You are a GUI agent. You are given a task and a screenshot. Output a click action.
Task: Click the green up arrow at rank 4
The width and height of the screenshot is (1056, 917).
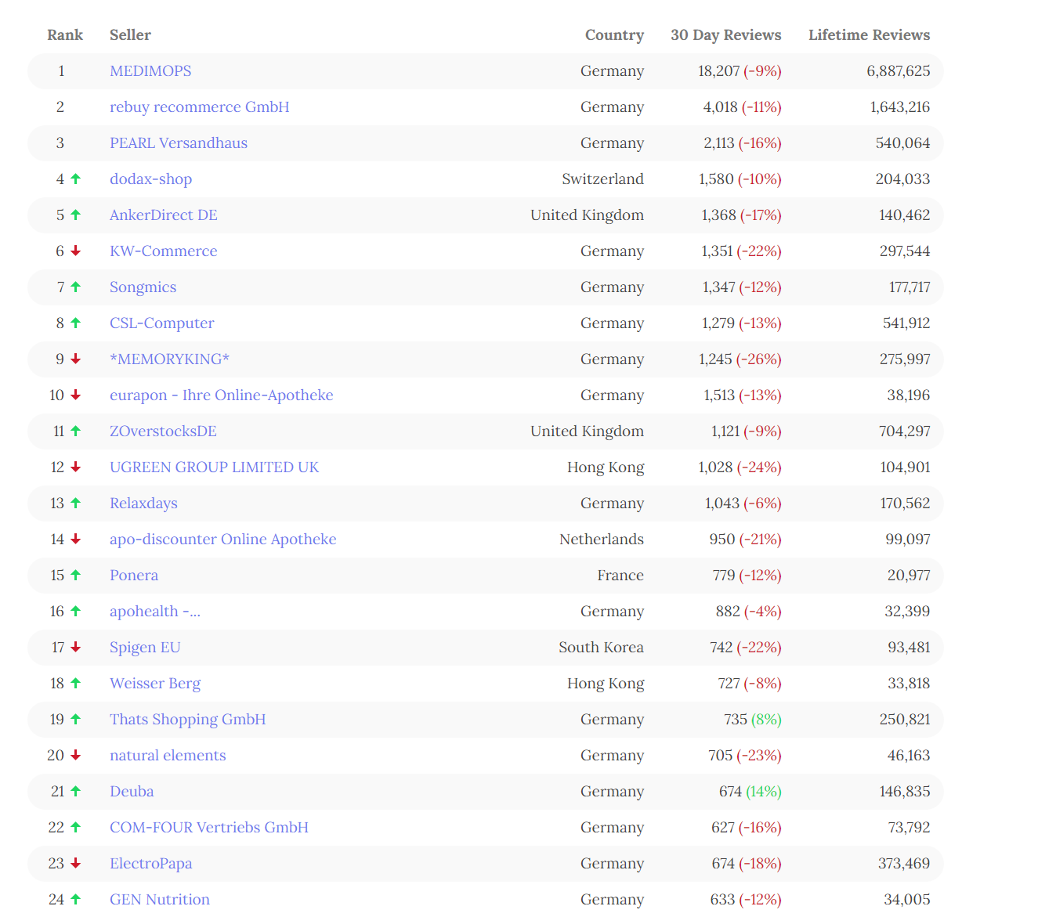tap(76, 179)
